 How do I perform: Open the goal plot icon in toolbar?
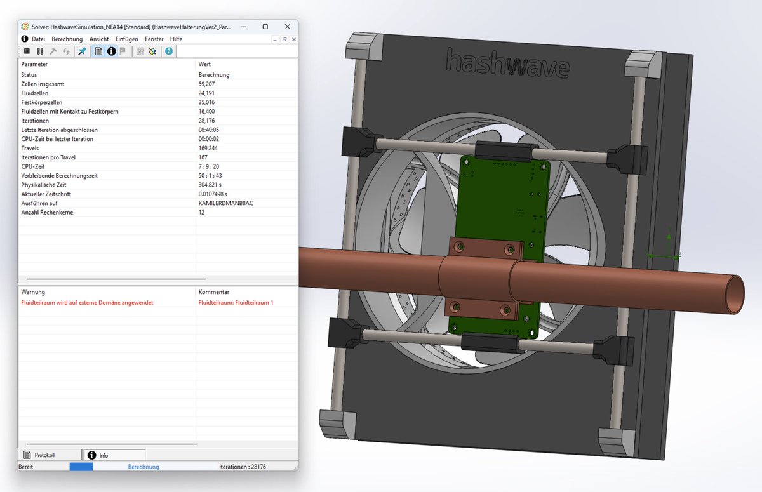point(152,51)
